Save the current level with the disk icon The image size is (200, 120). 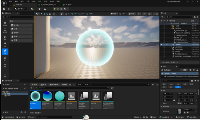pos(4,9)
